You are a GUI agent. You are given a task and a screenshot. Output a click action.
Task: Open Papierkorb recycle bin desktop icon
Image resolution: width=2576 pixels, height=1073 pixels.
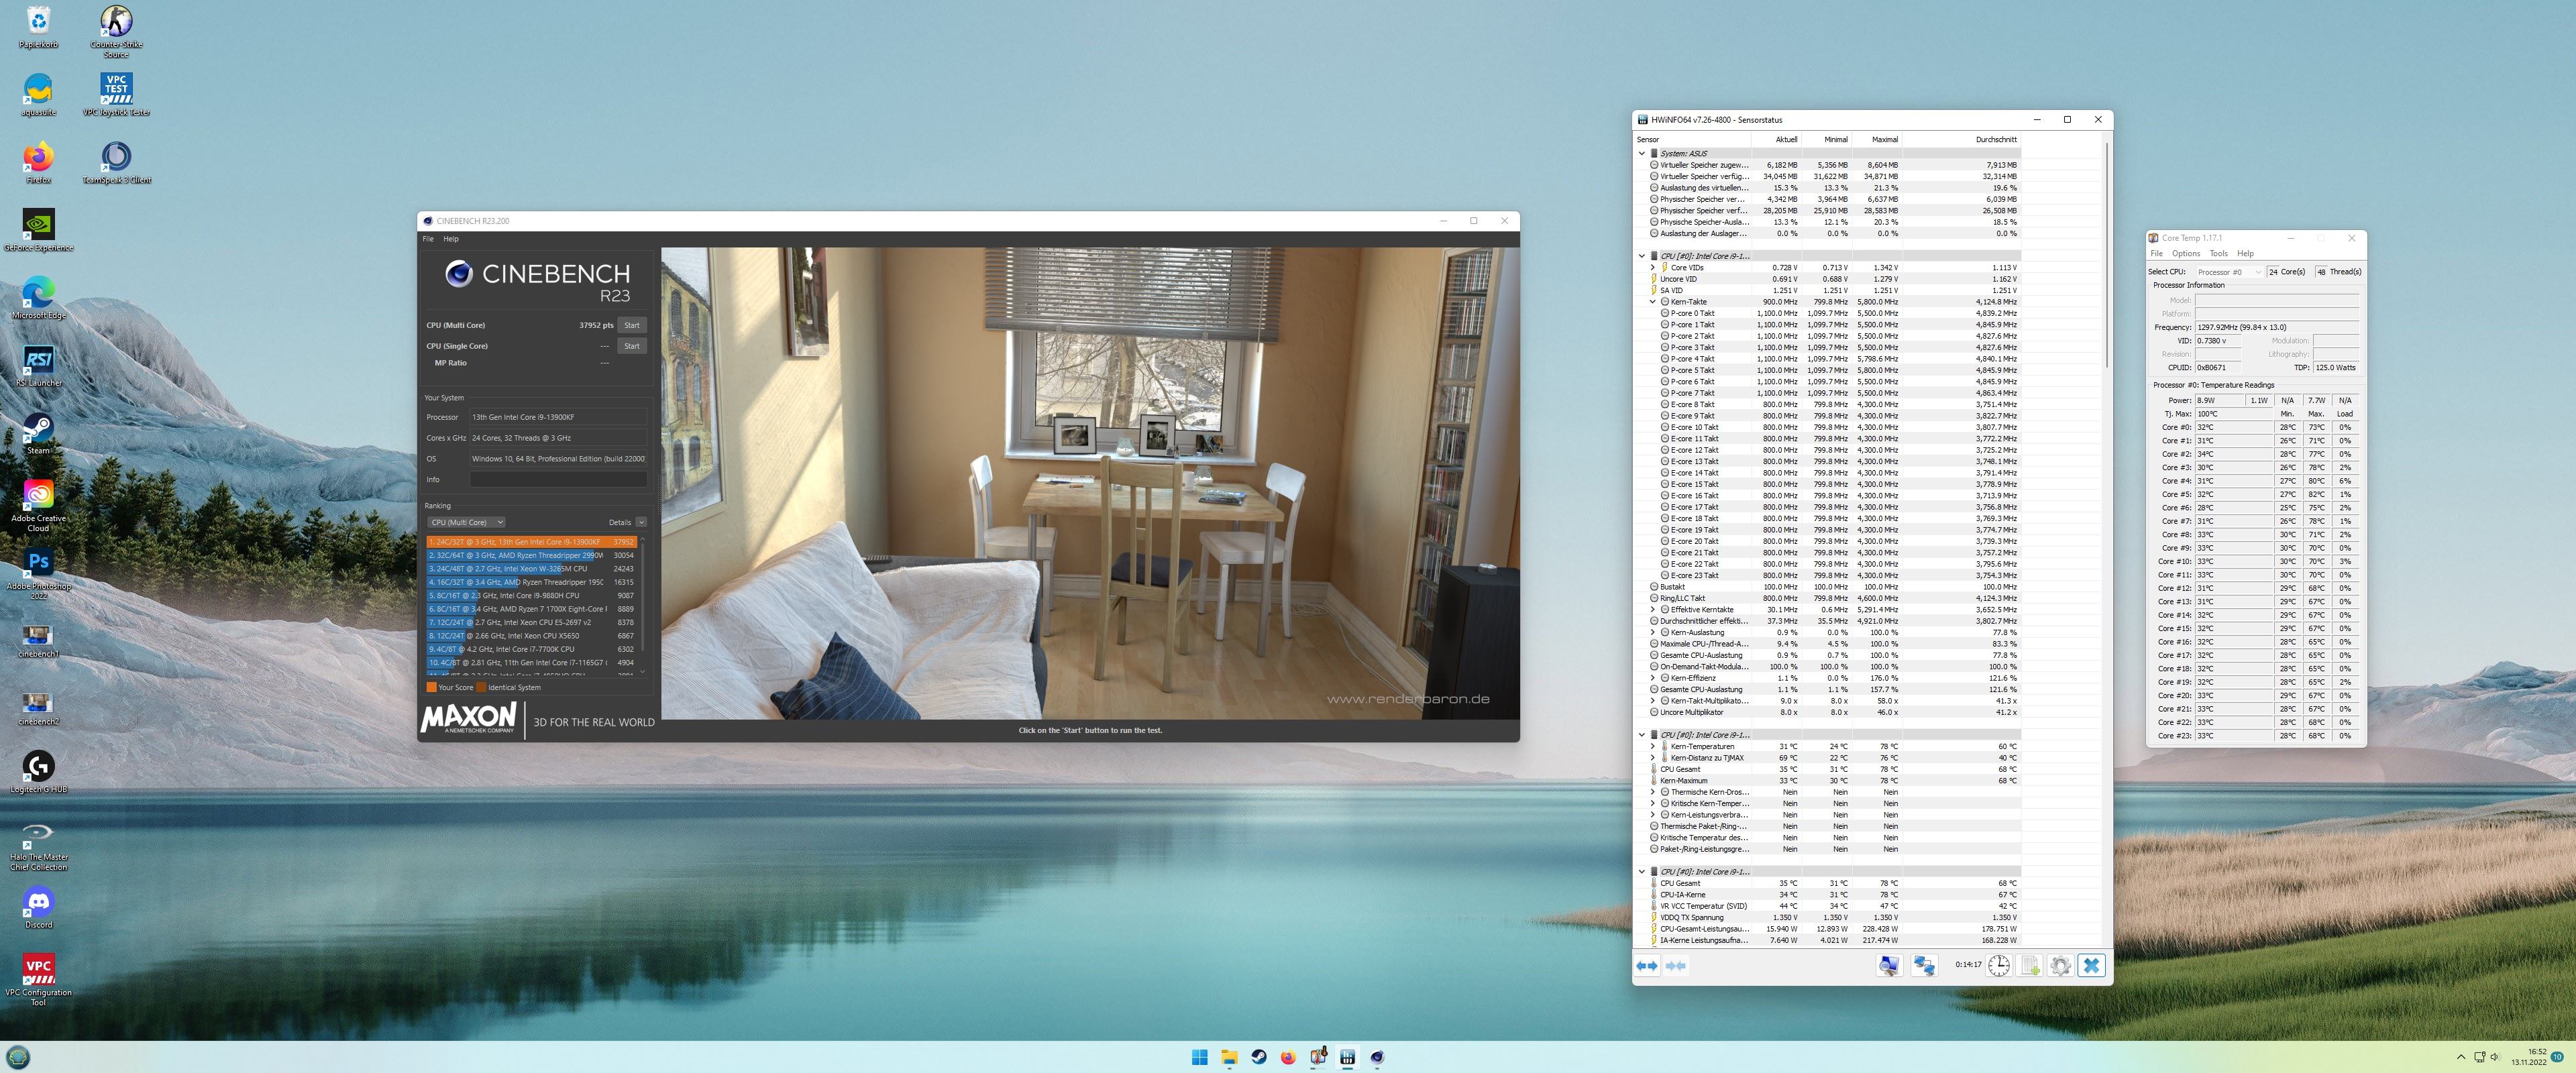38,27
